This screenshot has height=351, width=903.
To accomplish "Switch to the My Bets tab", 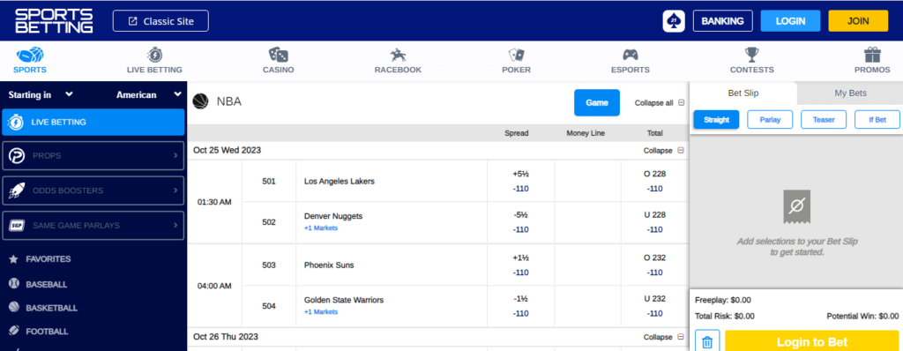I will pos(850,93).
